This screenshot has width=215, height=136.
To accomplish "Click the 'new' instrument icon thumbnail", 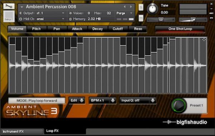I will 9,16.
